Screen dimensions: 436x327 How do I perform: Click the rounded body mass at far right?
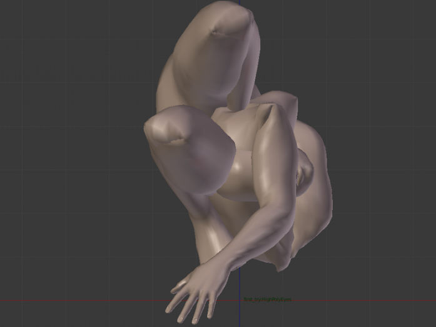pos(319,200)
